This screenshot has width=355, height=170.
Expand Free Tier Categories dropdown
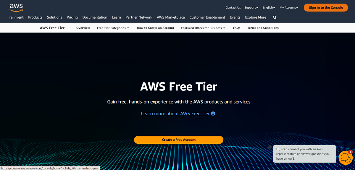coord(113,28)
